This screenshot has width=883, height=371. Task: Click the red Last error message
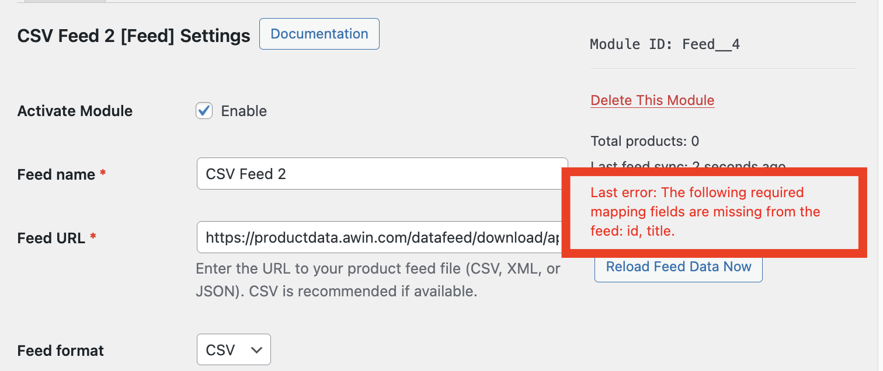click(705, 211)
